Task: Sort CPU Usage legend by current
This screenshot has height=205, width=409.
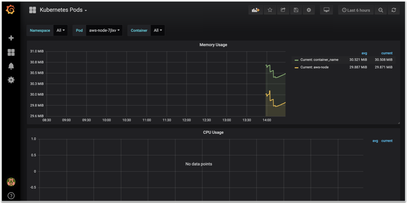Action: point(387,141)
